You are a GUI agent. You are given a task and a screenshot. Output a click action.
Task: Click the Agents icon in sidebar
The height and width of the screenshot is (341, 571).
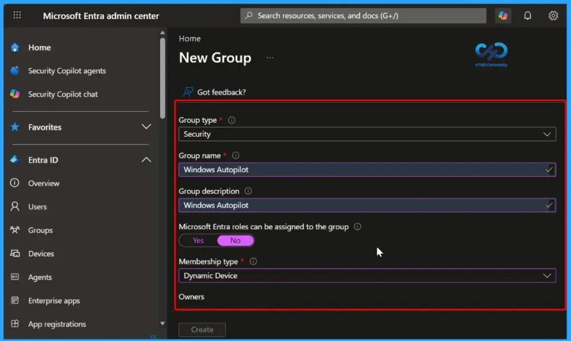tap(15, 277)
